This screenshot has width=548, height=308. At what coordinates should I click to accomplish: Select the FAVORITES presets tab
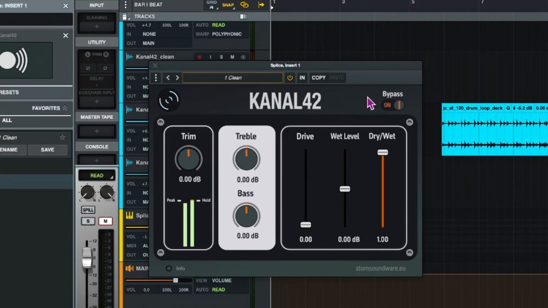click(x=46, y=108)
